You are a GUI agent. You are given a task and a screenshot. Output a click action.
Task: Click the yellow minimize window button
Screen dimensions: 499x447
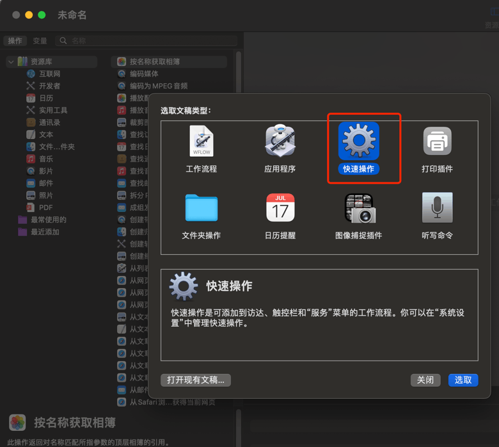(x=29, y=15)
